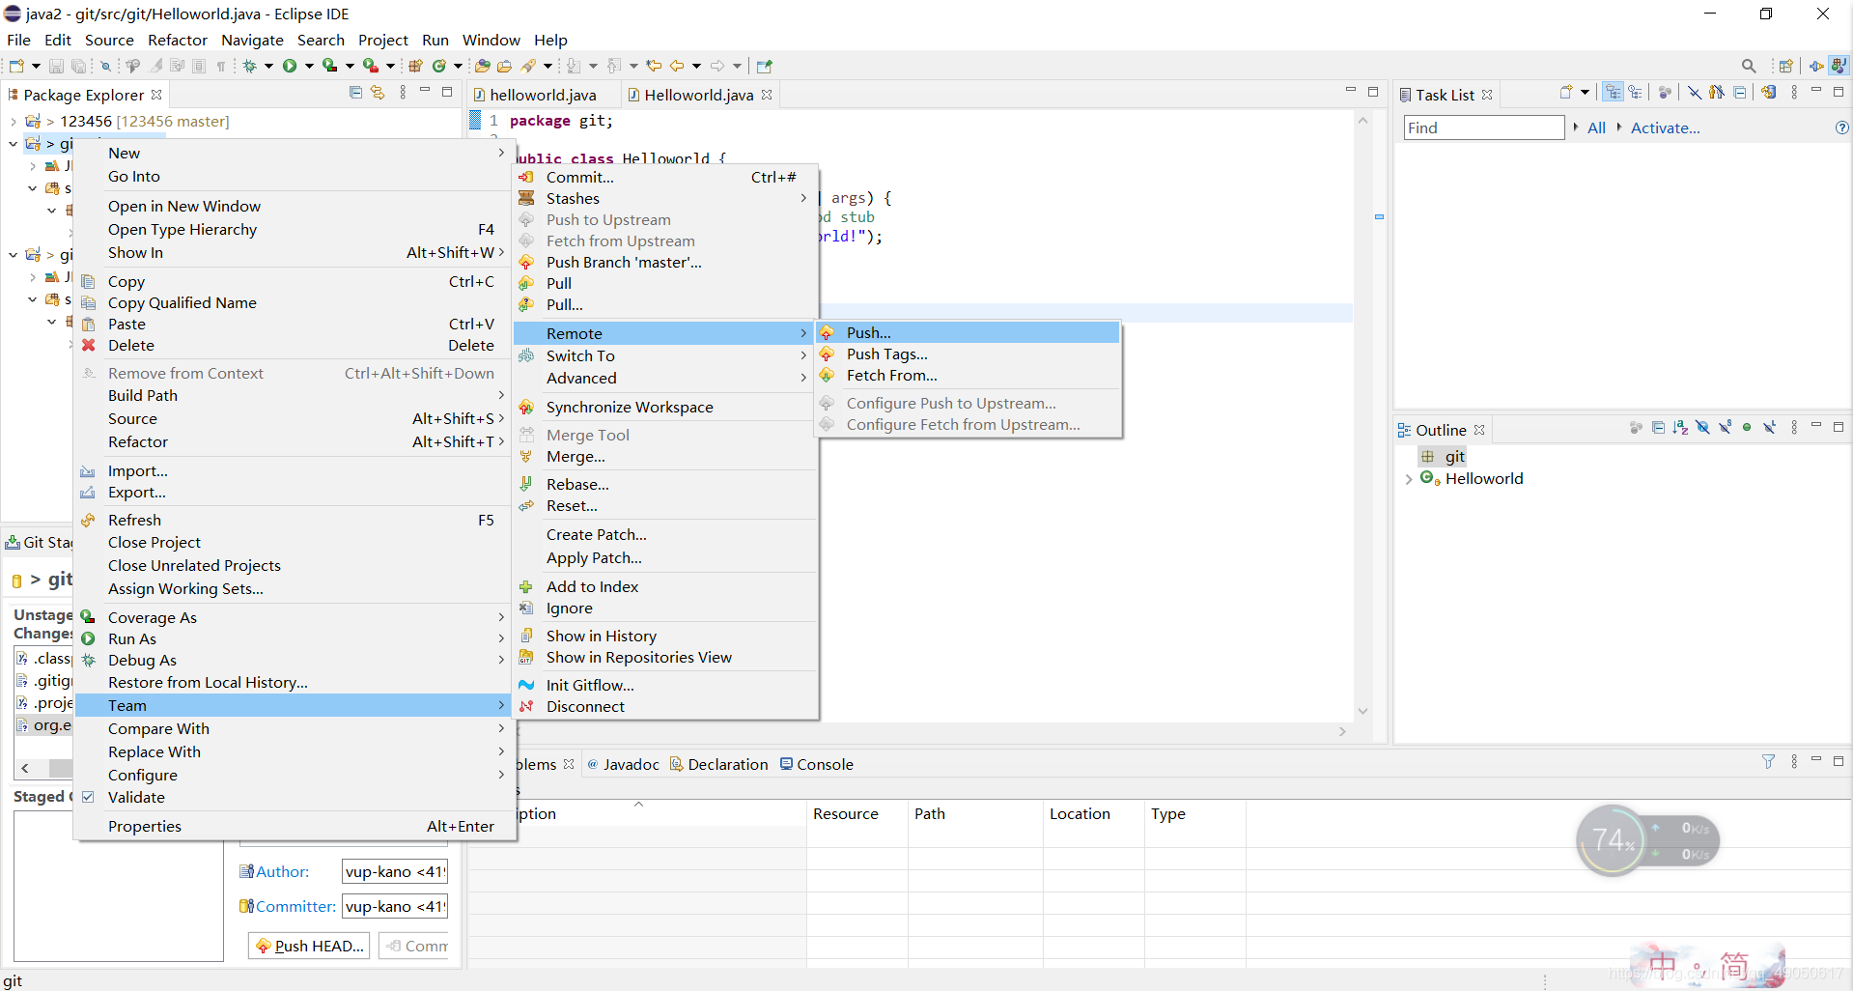Screen dimensions: 1853x991
Task: Choose Show in History menu item
Action: coord(666,636)
